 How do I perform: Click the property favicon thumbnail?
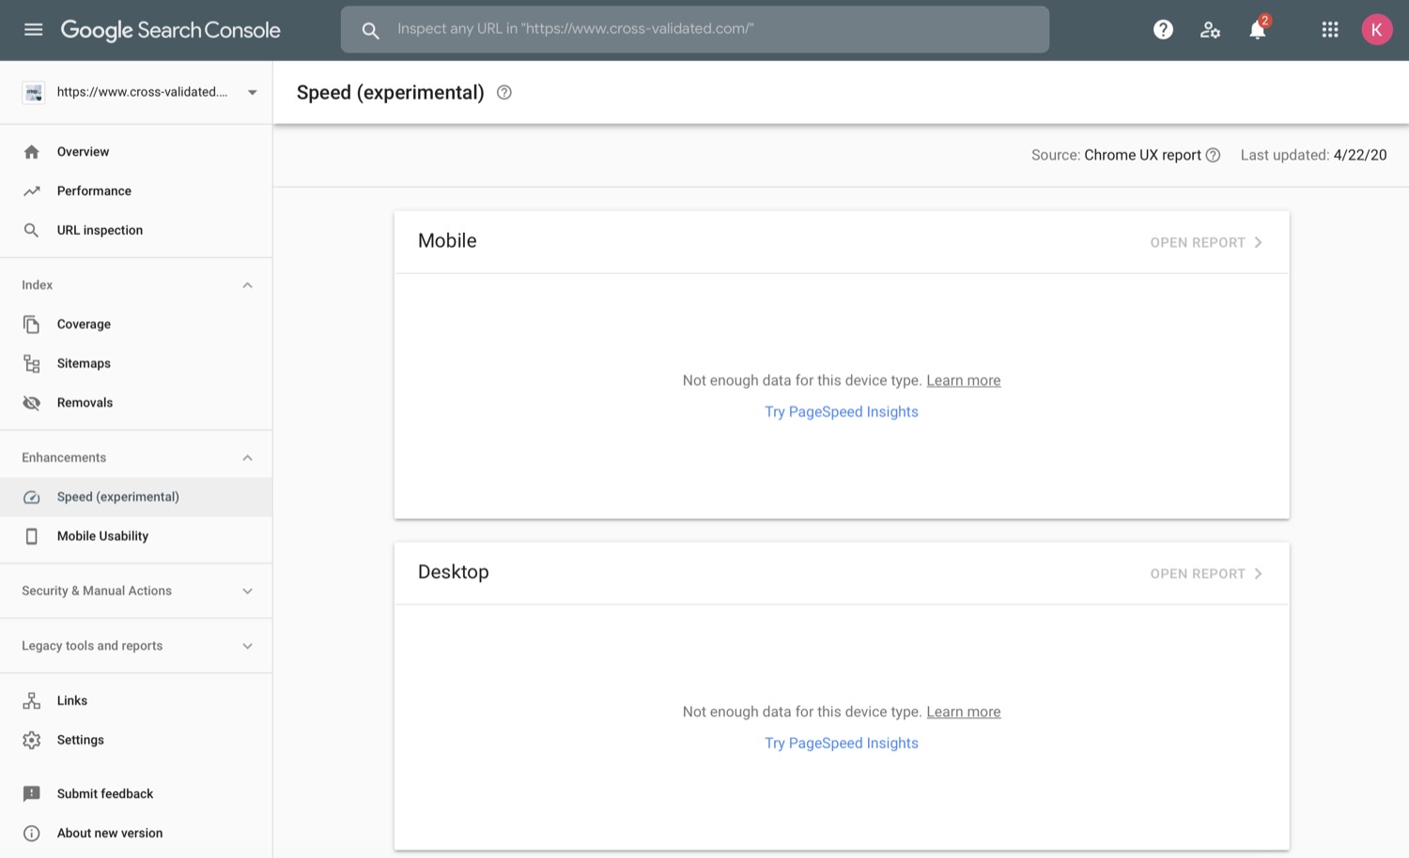(x=34, y=92)
